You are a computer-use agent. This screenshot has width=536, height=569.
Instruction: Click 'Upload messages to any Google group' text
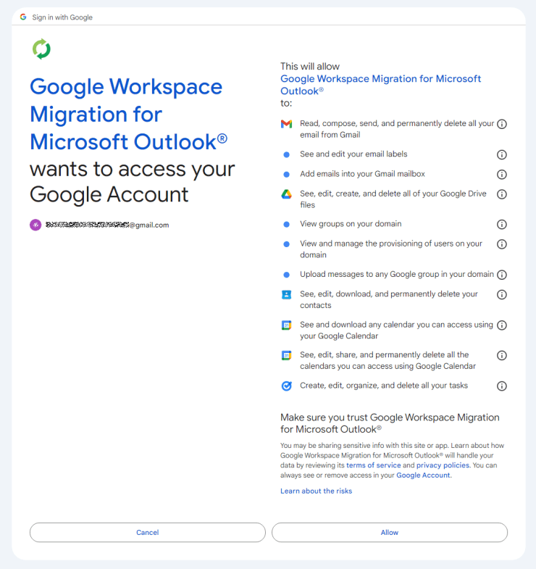point(397,274)
